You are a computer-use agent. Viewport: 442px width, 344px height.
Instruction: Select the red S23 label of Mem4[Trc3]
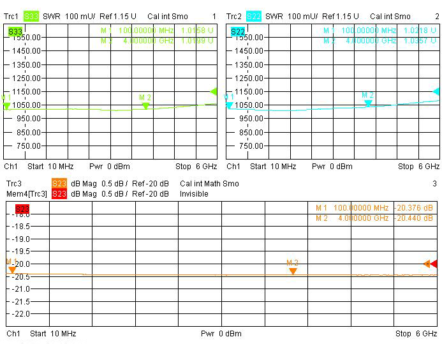(x=59, y=193)
